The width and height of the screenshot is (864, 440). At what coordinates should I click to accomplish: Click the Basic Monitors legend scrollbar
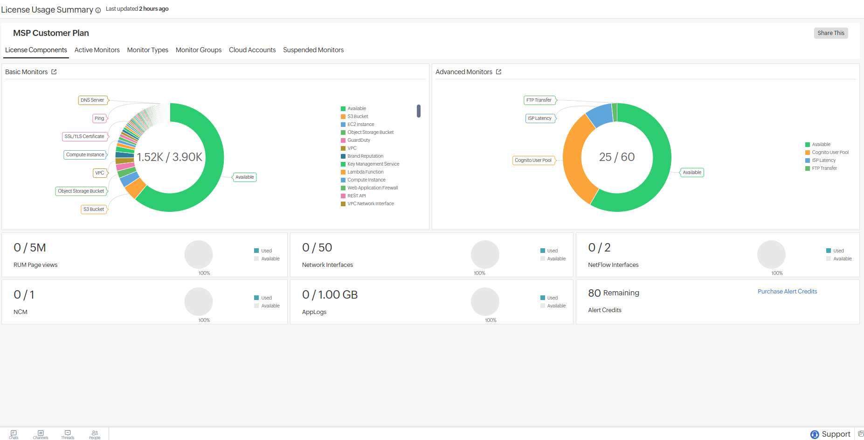pos(419,111)
